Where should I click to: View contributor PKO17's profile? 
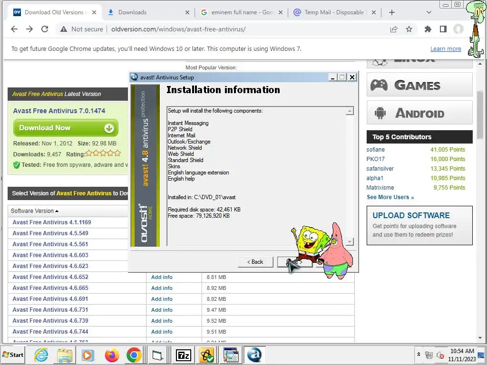tap(376, 159)
